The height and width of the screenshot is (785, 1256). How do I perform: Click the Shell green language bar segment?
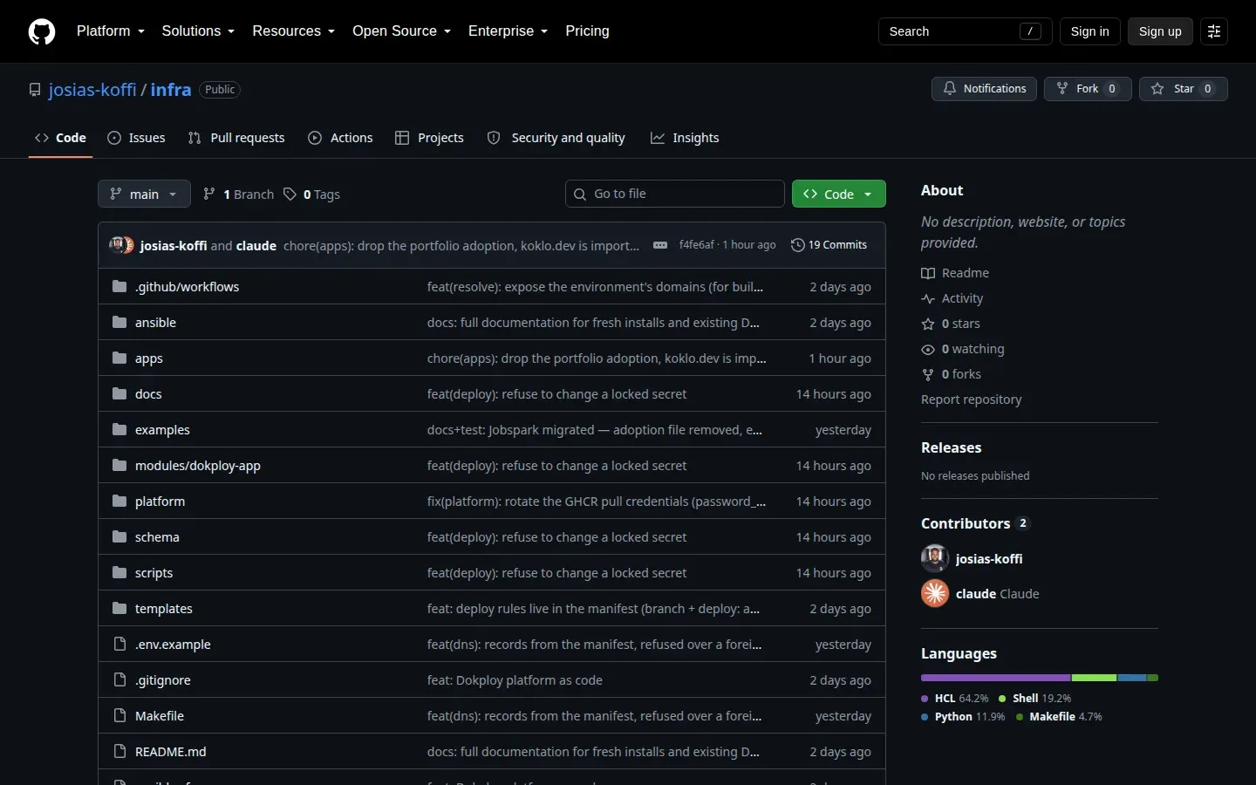tap(1094, 678)
